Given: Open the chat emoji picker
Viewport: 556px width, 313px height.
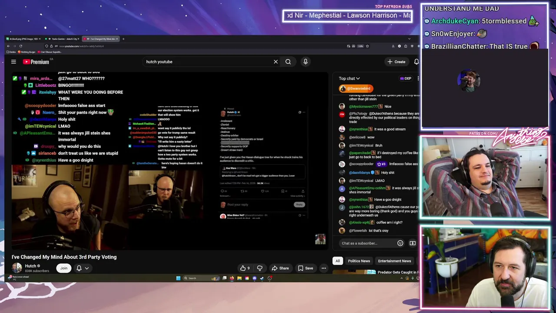Looking at the screenshot, I should pyautogui.click(x=400, y=243).
